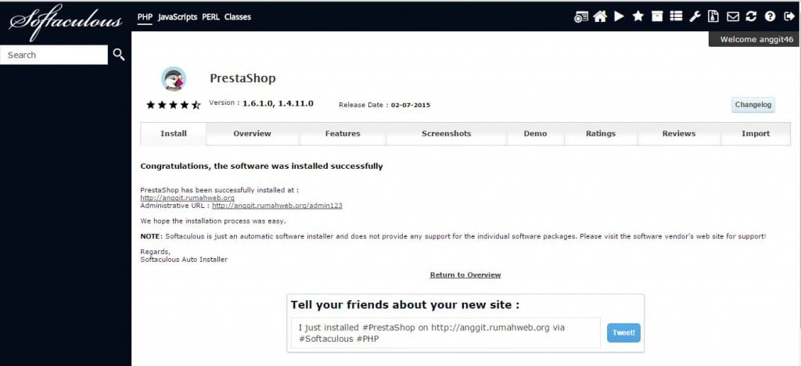Open backups and restore file icon
Viewport: 801px width, 366px height.
(713, 16)
